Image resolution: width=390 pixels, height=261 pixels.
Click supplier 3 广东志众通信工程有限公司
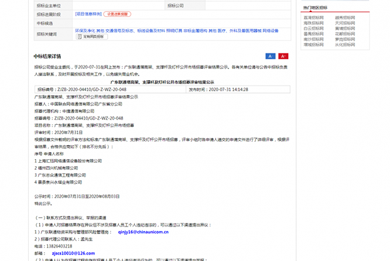(60, 175)
